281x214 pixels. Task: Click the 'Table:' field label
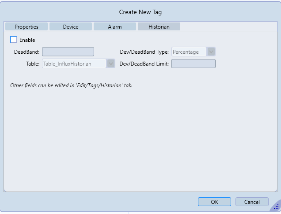tap(33, 64)
